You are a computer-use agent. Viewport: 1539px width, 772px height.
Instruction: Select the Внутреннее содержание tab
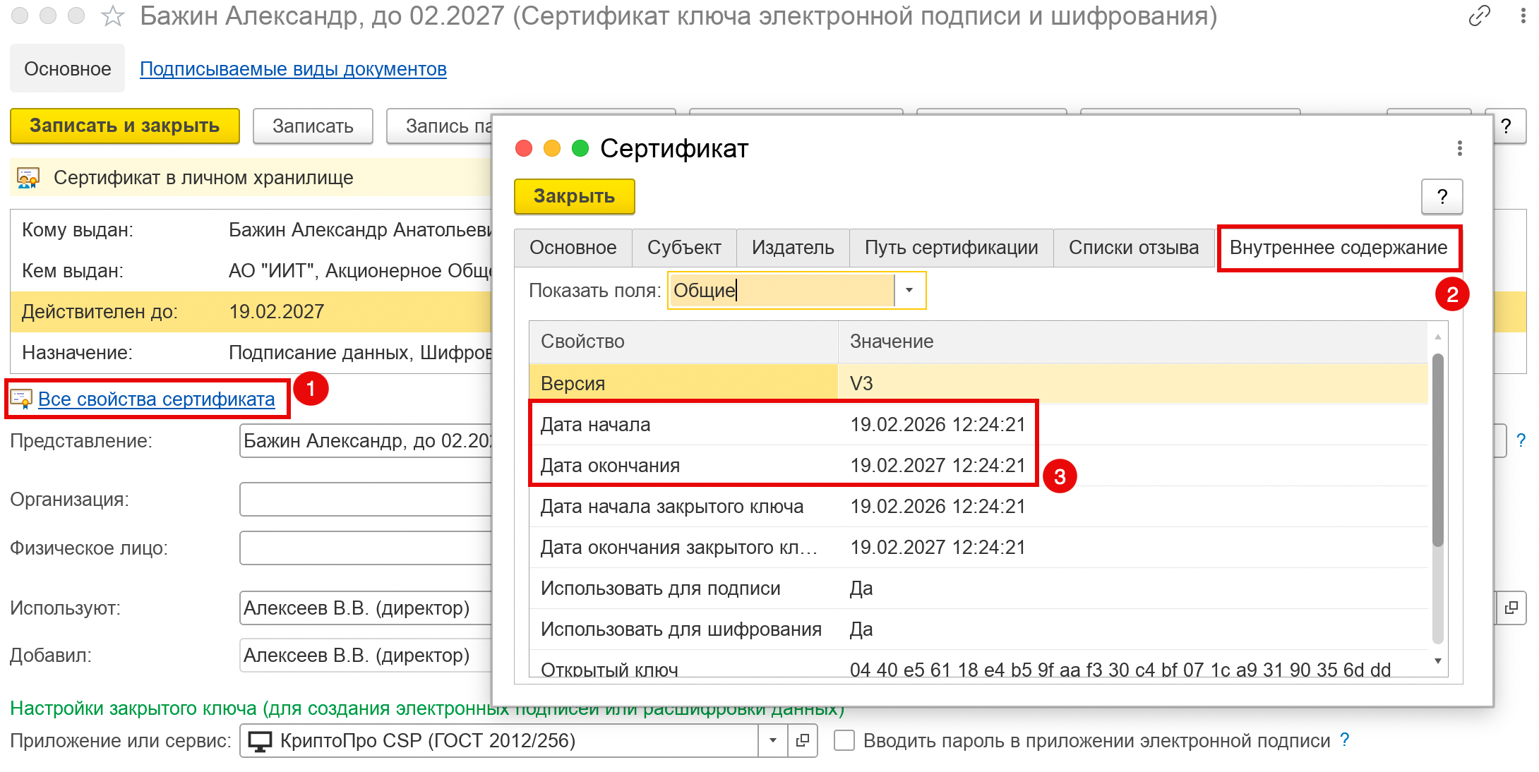(1339, 248)
